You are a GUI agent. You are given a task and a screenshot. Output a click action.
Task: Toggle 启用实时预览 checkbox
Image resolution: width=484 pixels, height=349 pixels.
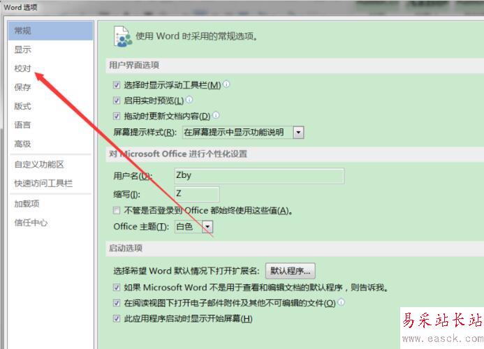117,101
